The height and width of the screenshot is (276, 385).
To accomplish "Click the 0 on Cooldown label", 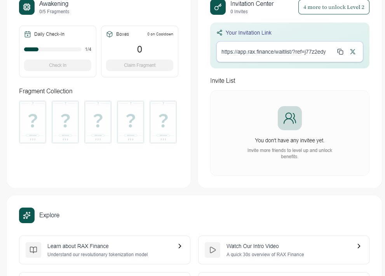I will (160, 34).
